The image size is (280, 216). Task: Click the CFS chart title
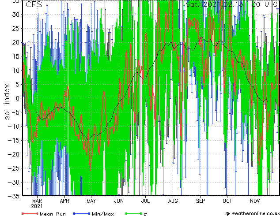click(34, 5)
